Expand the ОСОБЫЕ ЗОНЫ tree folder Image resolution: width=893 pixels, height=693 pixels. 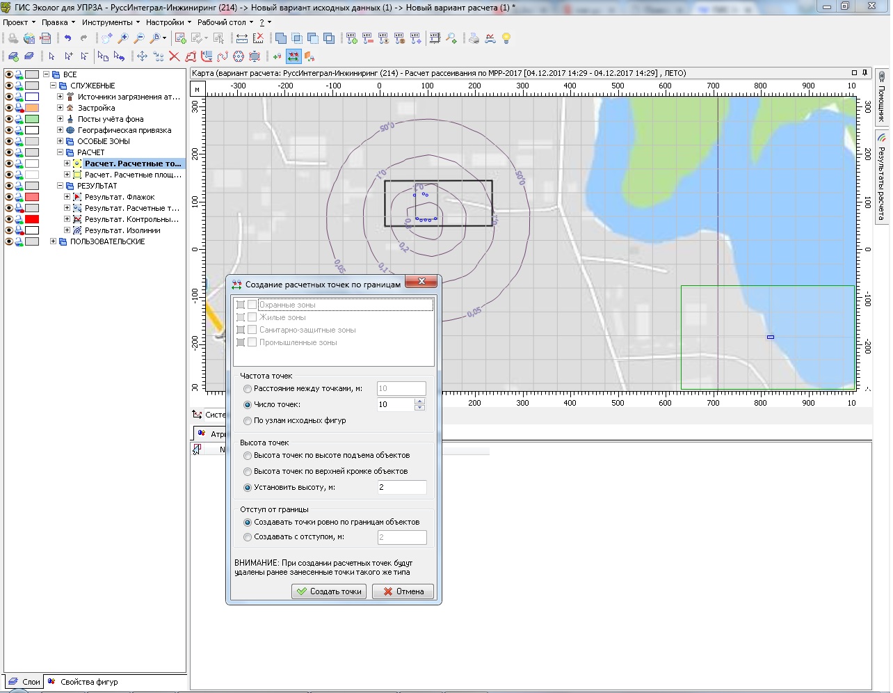click(60, 141)
